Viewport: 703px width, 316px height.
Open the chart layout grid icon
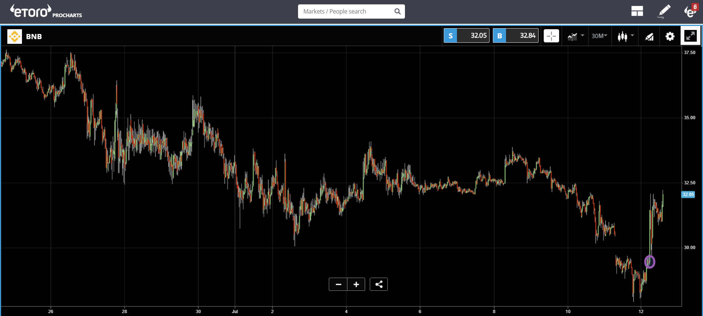637,11
